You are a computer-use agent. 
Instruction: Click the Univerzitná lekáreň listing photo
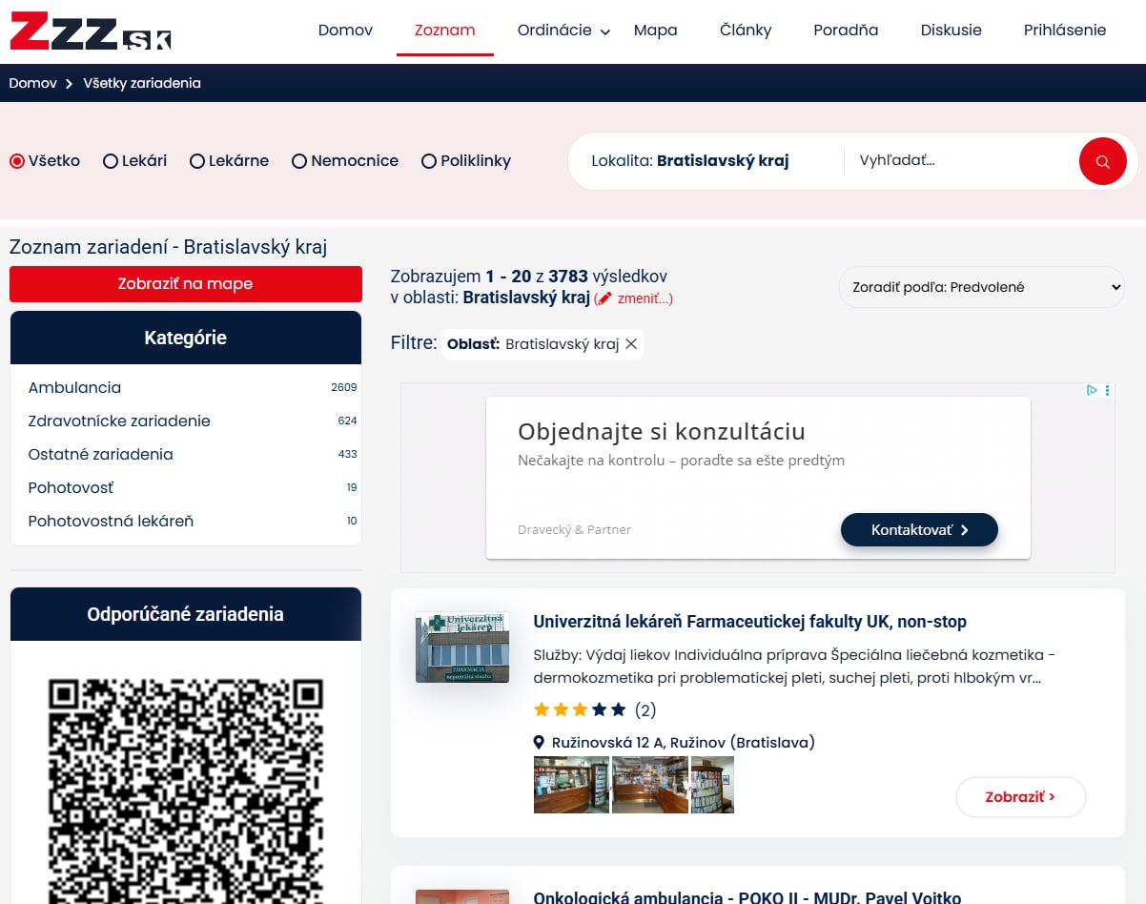click(x=462, y=647)
